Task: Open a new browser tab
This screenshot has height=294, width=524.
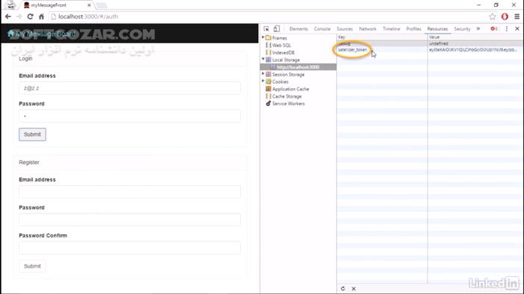Action: coord(101,5)
